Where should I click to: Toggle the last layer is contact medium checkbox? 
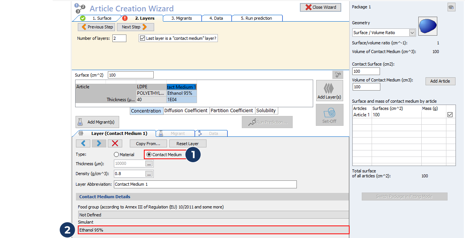(x=143, y=38)
